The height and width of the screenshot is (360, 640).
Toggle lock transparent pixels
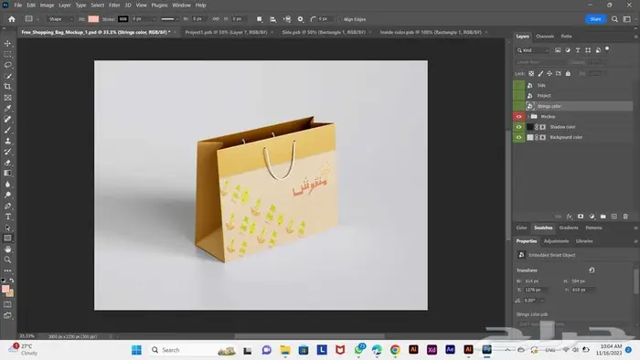pos(531,73)
